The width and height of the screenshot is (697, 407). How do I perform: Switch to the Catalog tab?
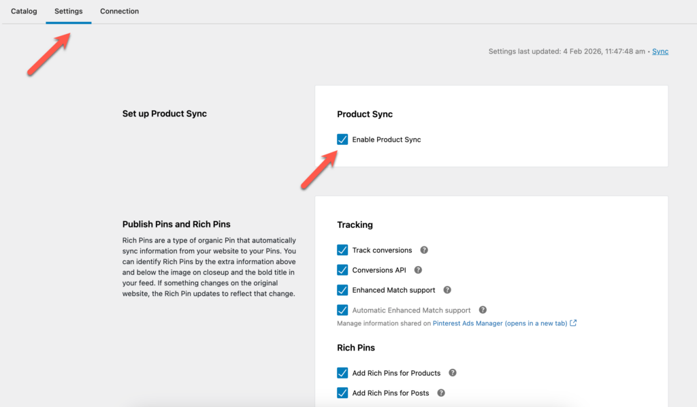24,11
